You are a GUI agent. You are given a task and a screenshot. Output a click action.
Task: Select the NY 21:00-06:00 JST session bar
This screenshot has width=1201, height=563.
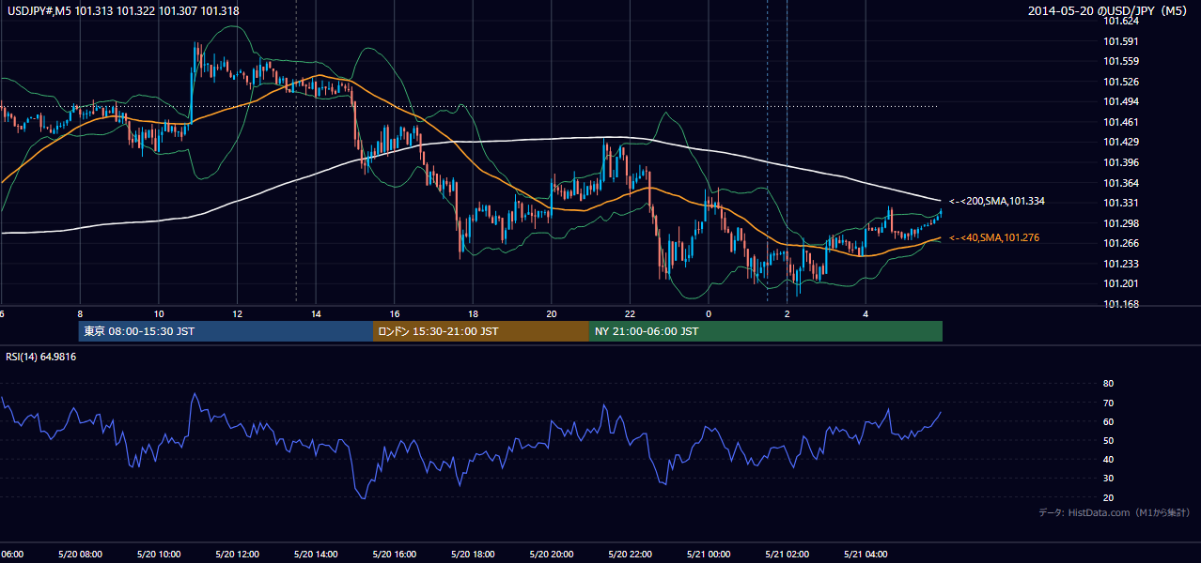[x=766, y=331]
